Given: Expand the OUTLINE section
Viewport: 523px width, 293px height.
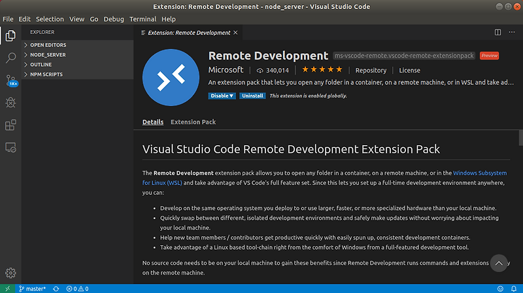Looking at the screenshot, I should [x=77, y=65].
